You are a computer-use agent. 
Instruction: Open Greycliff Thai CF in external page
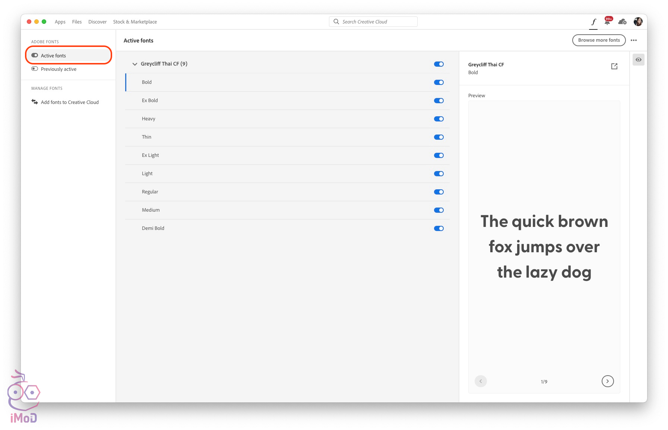614,66
